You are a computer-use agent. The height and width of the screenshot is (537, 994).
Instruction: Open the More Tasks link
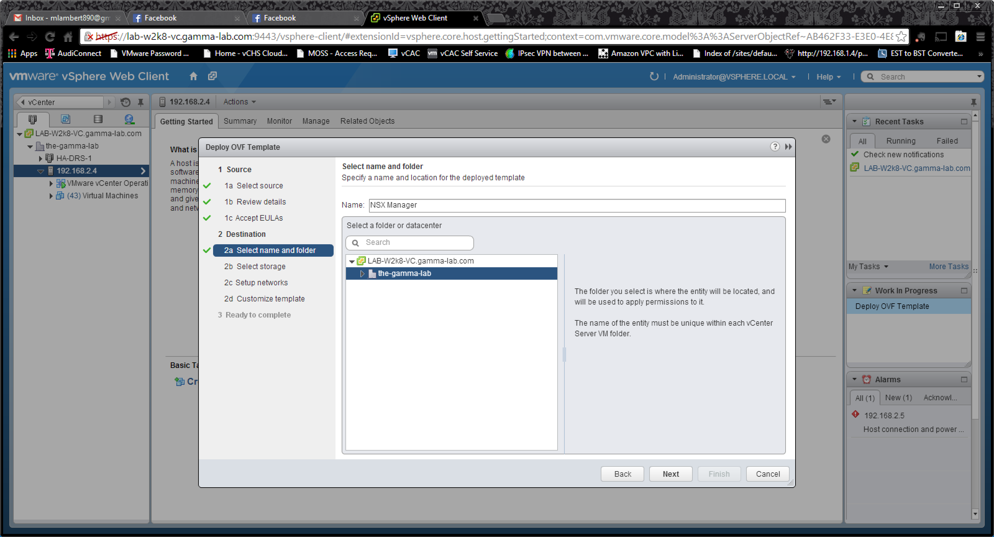[x=948, y=266]
